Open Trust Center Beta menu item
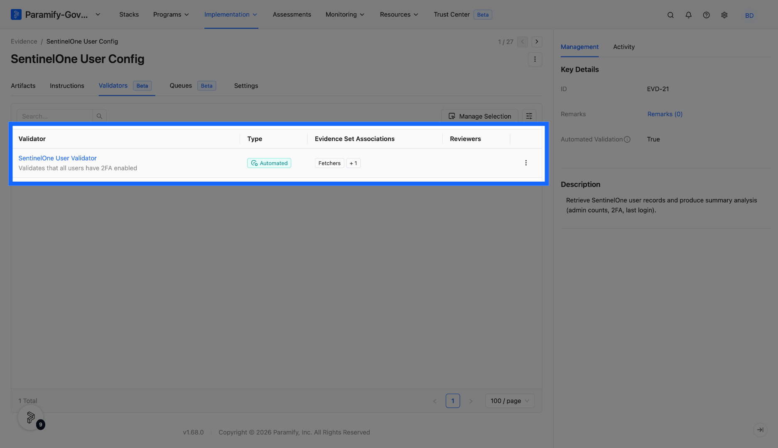778x448 pixels. [x=462, y=15]
